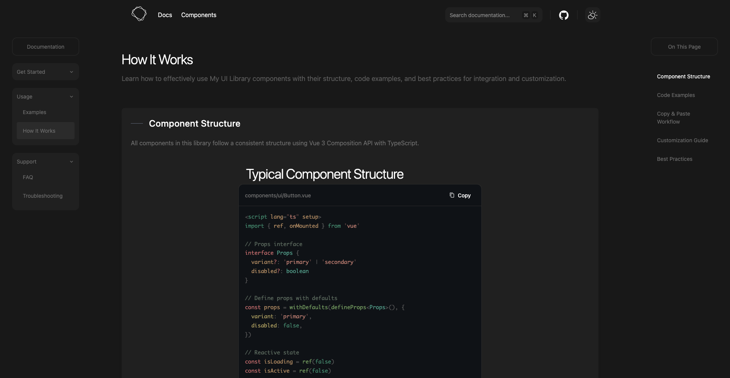Open Troubleshooting in the sidebar
The width and height of the screenshot is (730, 378).
[x=46, y=196]
